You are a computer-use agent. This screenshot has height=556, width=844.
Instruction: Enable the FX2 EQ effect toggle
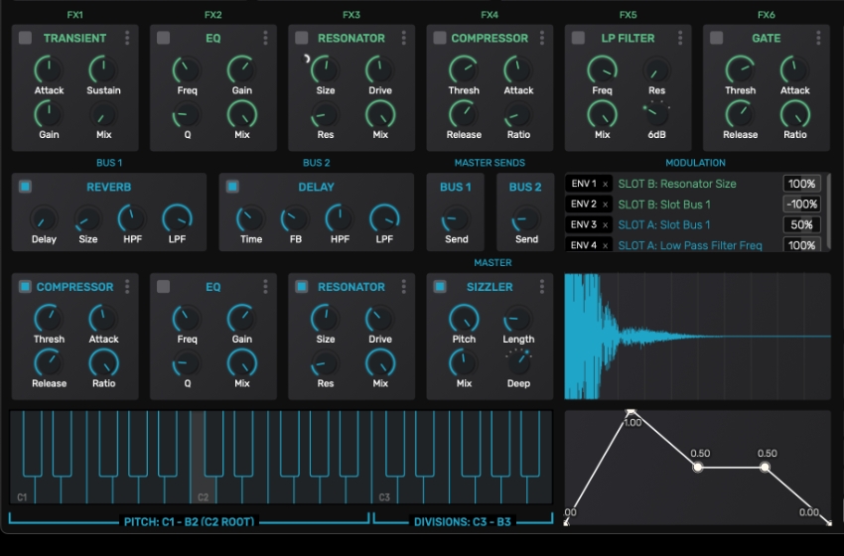[x=163, y=38]
